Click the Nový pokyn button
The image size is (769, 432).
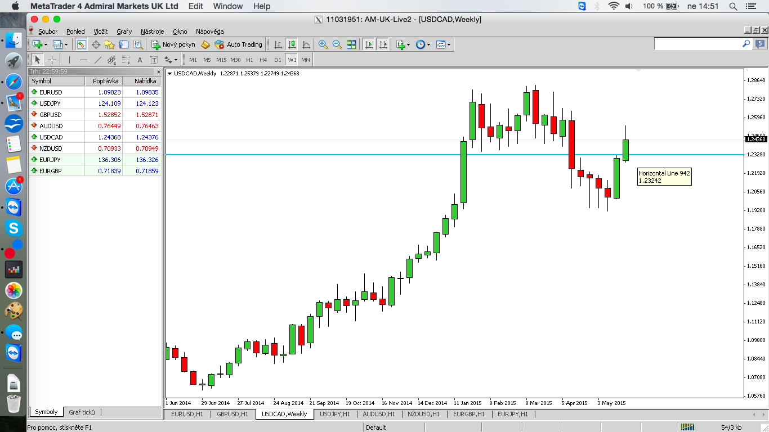coord(173,44)
